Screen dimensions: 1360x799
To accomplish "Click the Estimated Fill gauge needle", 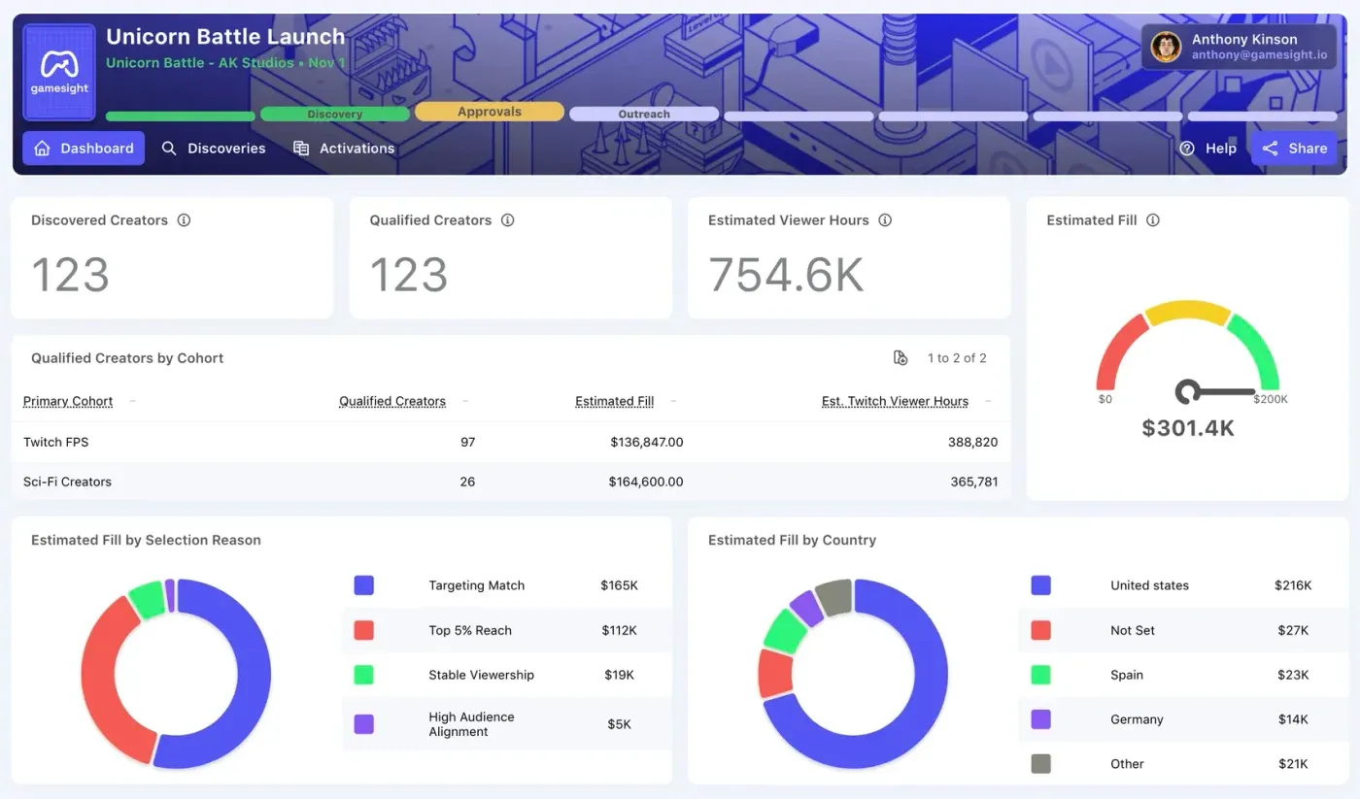I will (x=1214, y=392).
